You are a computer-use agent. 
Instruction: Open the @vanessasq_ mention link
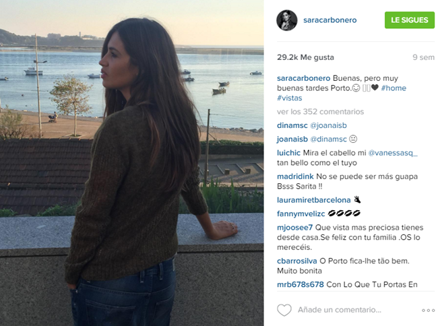pos(393,153)
